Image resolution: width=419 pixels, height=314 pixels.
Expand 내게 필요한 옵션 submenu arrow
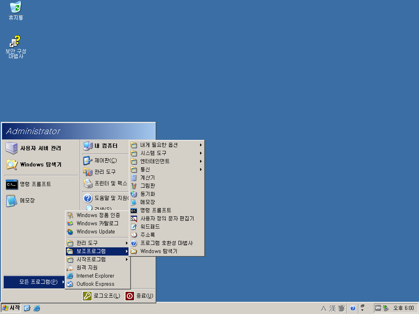click(x=200, y=145)
